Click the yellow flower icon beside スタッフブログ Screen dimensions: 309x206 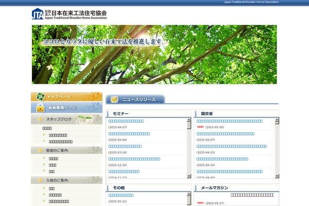tap(40, 119)
